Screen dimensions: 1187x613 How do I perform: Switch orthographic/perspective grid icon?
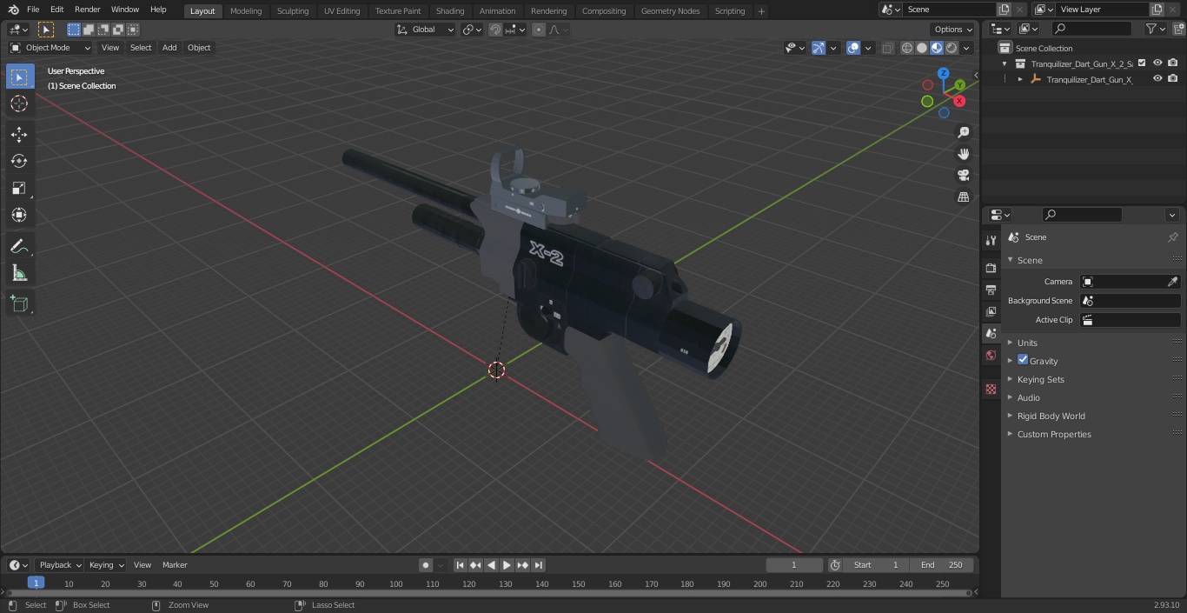(963, 197)
